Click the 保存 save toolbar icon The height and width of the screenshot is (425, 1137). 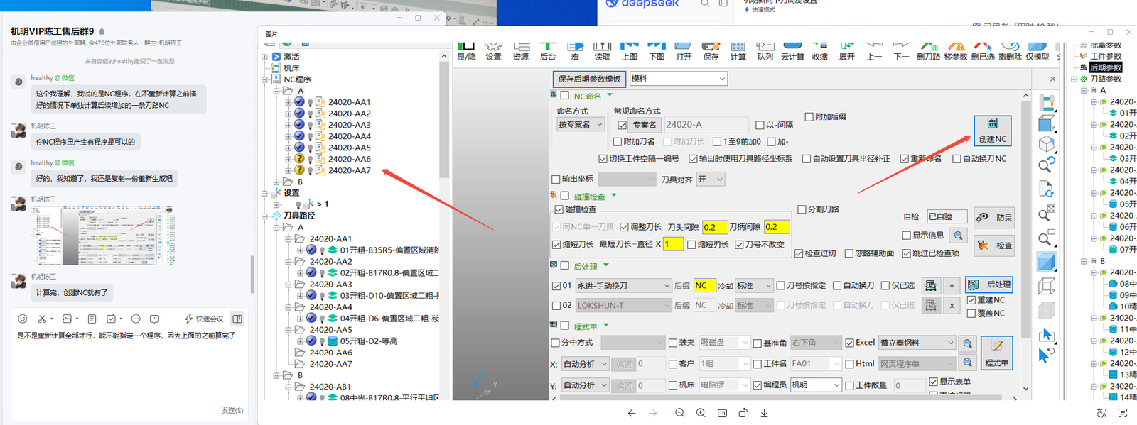(x=711, y=51)
